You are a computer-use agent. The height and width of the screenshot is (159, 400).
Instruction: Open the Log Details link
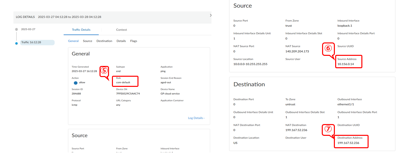tap(196, 118)
